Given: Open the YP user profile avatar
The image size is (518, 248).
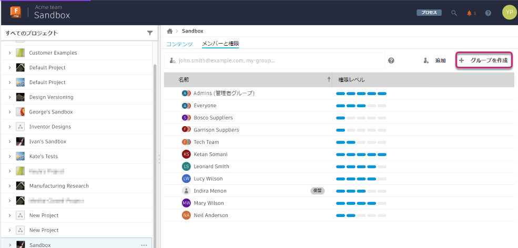Looking at the screenshot, I should point(509,13).
